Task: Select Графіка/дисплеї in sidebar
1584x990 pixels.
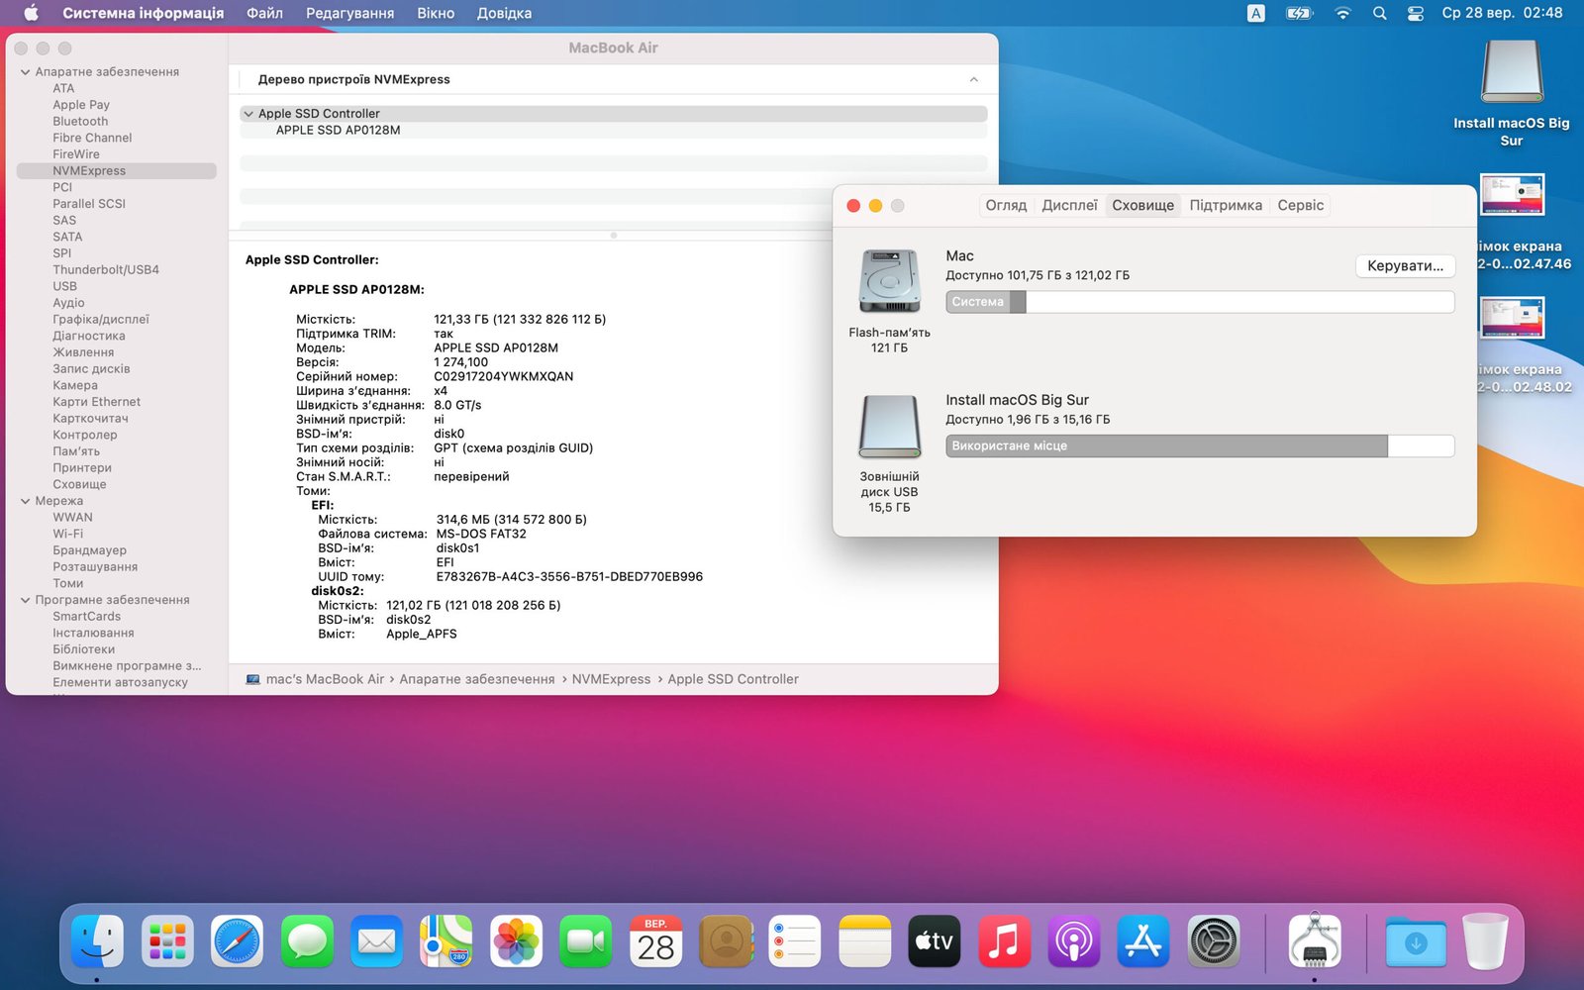Action: pyautogui.click(x=101, y=319)
